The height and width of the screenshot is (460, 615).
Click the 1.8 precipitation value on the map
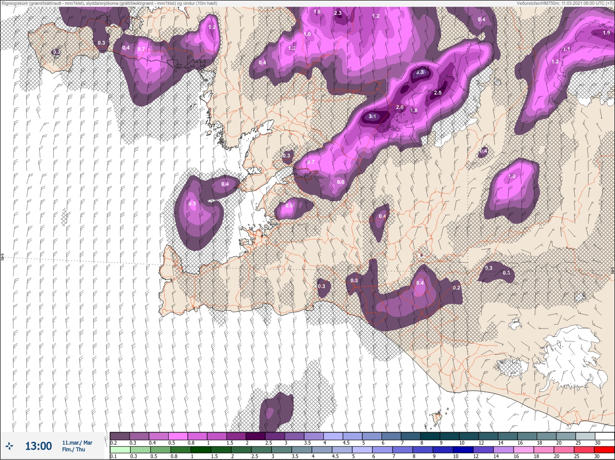(x=414, y=111)
